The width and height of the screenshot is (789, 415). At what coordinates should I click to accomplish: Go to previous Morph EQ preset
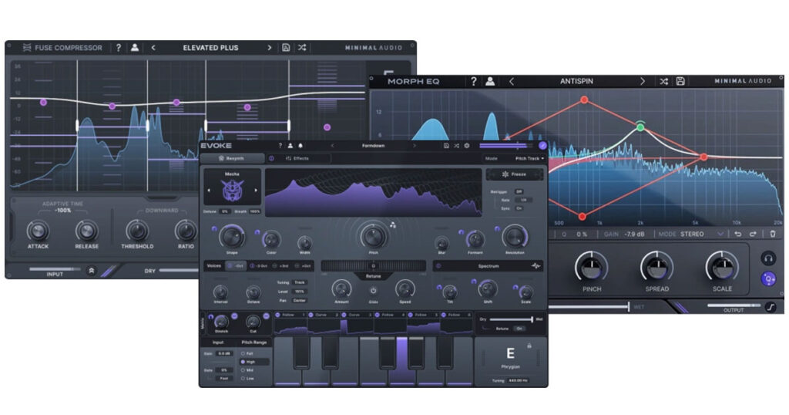512,81
